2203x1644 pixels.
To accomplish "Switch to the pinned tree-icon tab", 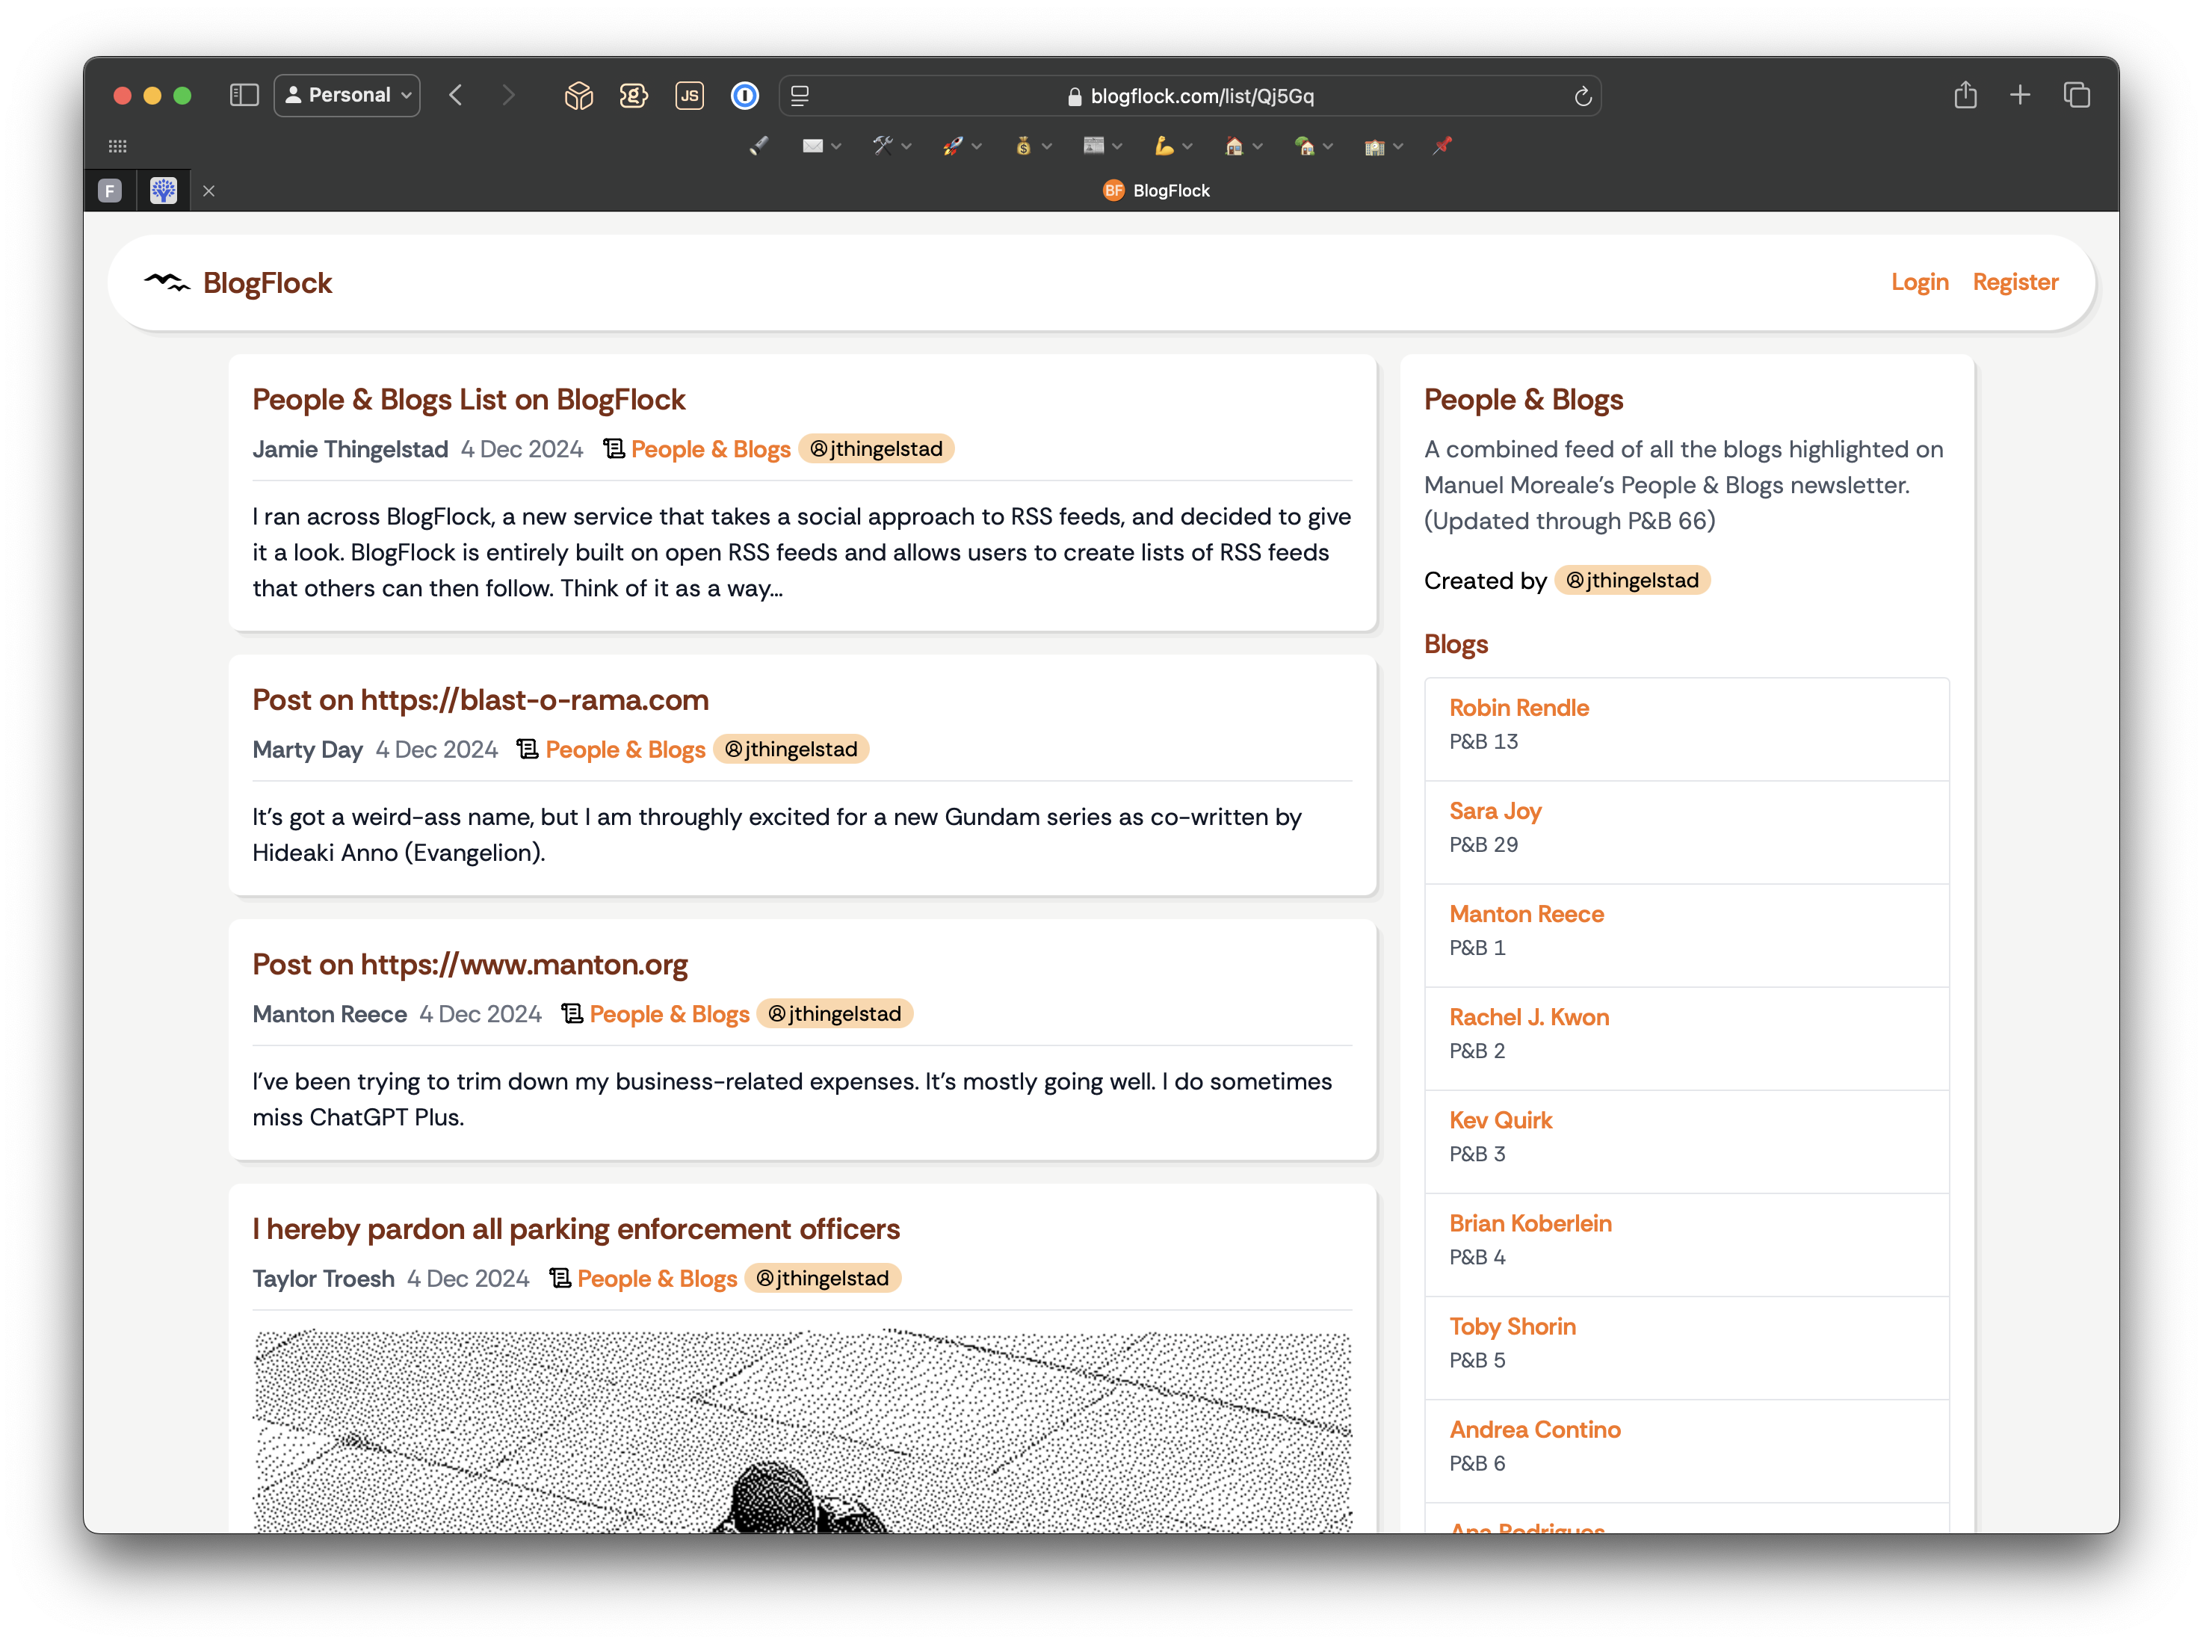I will pos(163,190).
